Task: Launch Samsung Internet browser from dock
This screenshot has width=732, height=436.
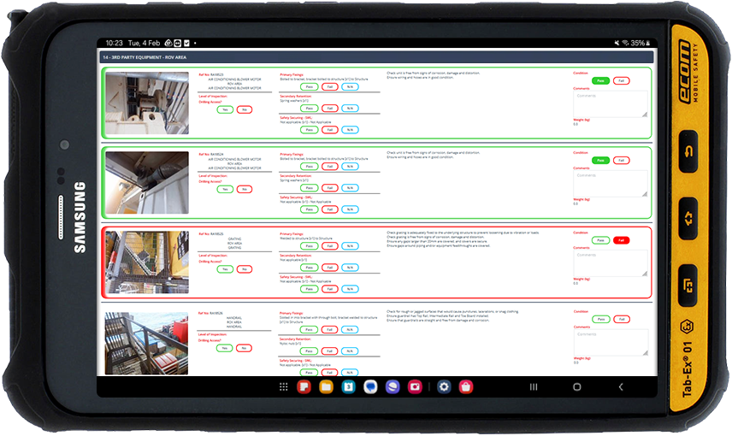Action: [x=393, y=387]
